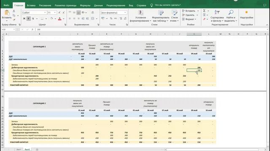Click the Fill down icon in editing group
This screenshot has width=270, height=151.
coord(204,15)
